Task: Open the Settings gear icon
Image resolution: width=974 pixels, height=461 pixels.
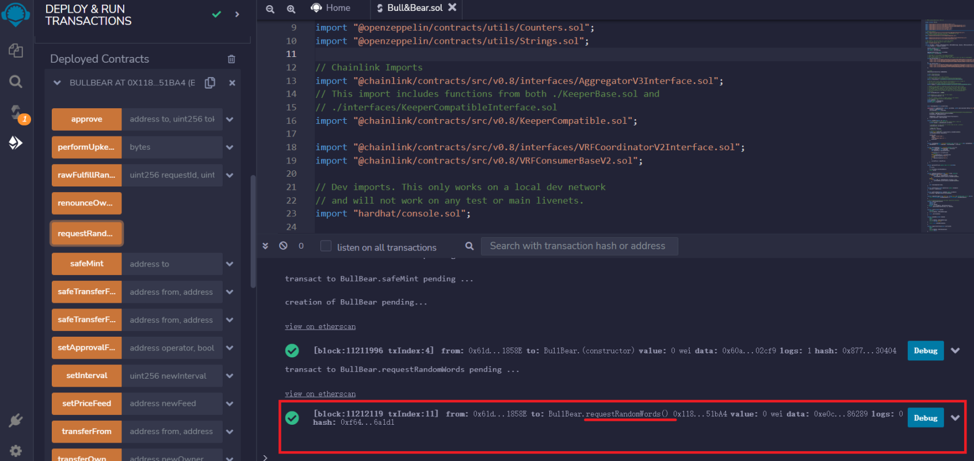Action: click(x=16, y=451)
